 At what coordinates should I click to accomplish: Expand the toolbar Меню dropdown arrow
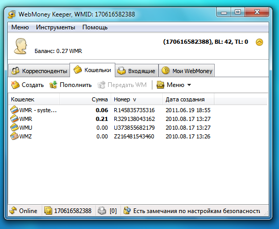[189, 85]
